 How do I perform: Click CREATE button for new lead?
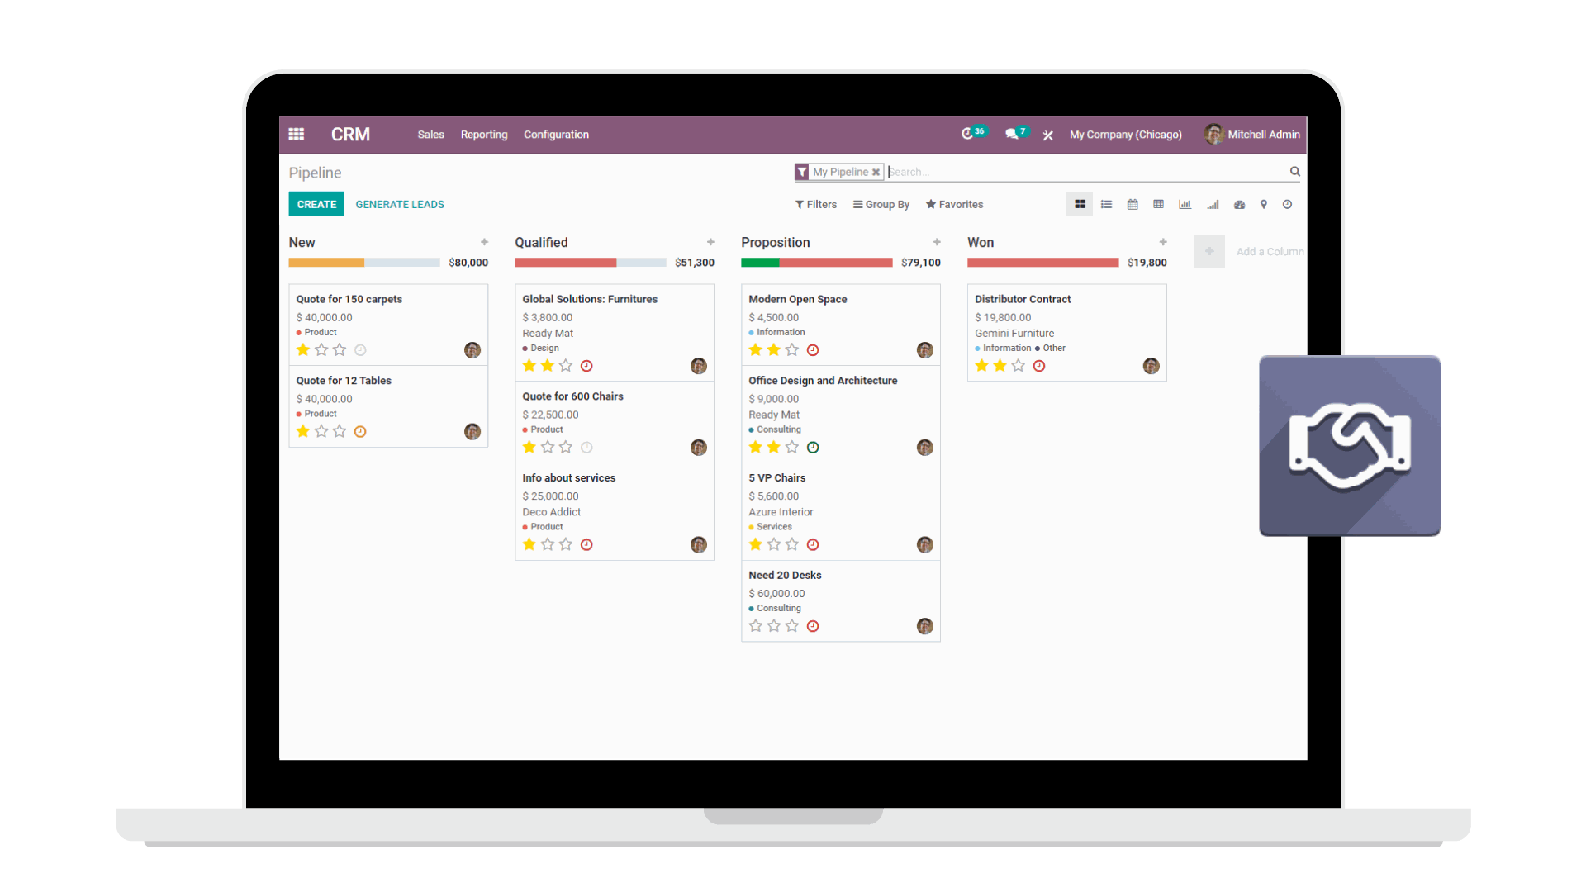tap(315, 204)
